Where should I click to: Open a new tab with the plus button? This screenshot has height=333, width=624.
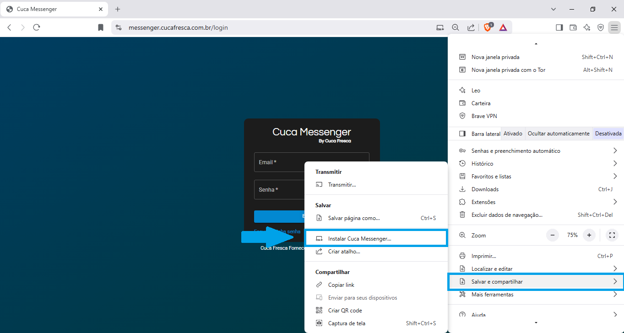click(x=118, y=9)
